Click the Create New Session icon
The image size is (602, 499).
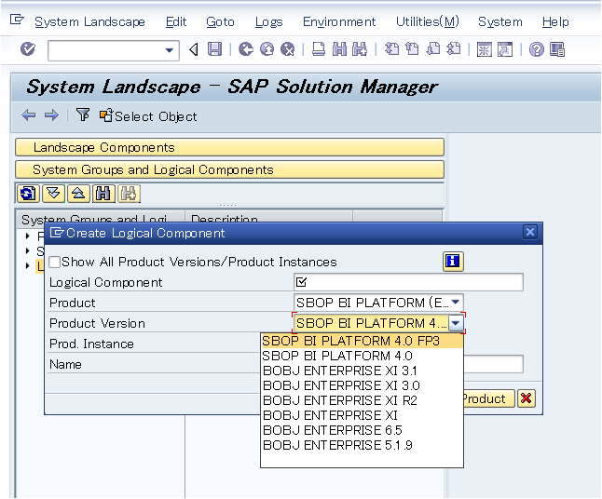tap(485, 49)
